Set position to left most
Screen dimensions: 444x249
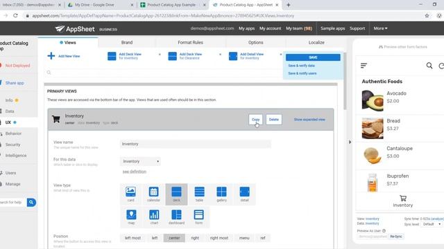point(133,238)
